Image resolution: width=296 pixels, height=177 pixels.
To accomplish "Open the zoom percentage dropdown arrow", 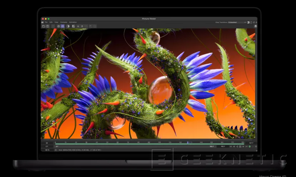I will [56, 150].
